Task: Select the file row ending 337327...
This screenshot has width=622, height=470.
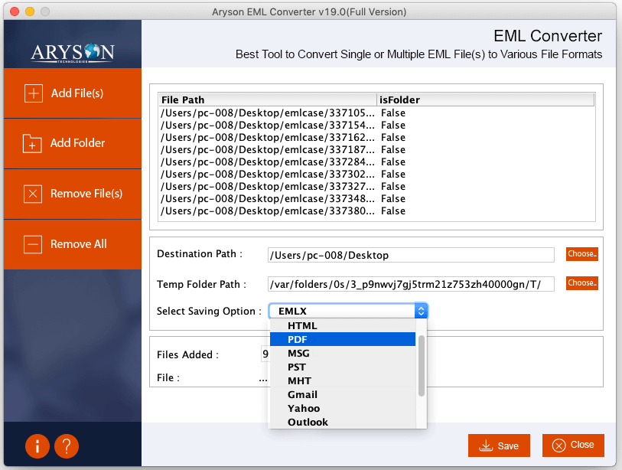Action: (x=377, y=187)
